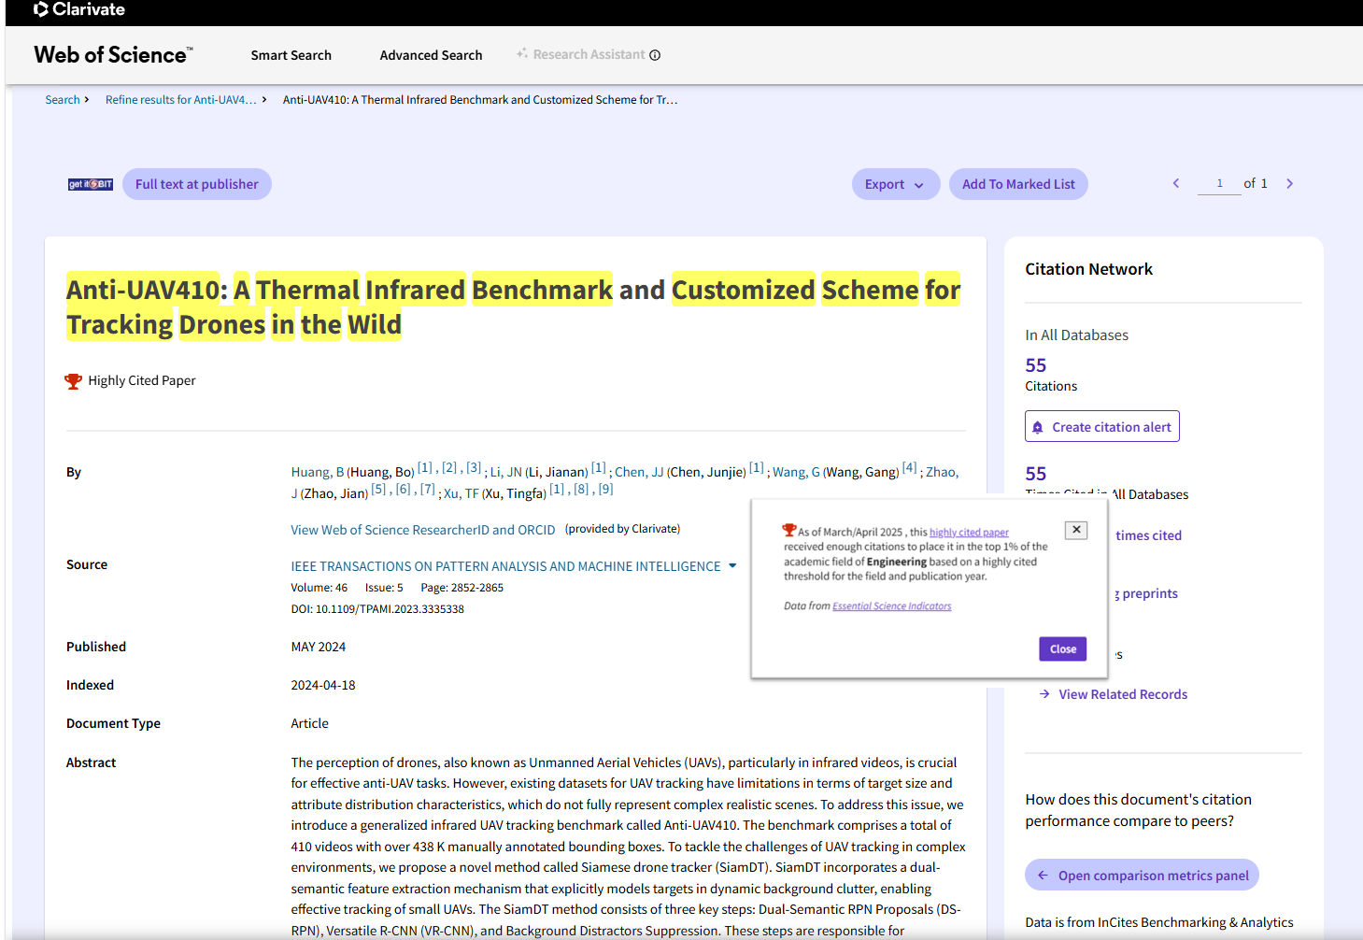Screen dimensions: 1363x940
Task: Open Advanced Search tab
Action: pos(431,55)
